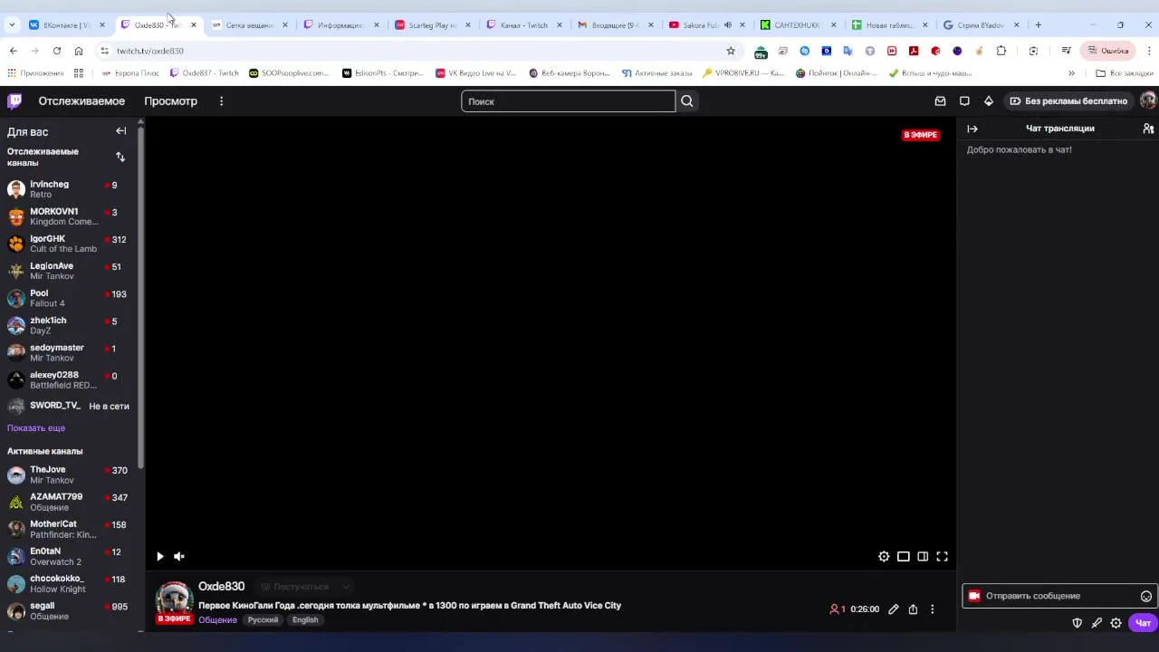
Task: Open the IgorGHK channel
Action: (x=68, y=244)
